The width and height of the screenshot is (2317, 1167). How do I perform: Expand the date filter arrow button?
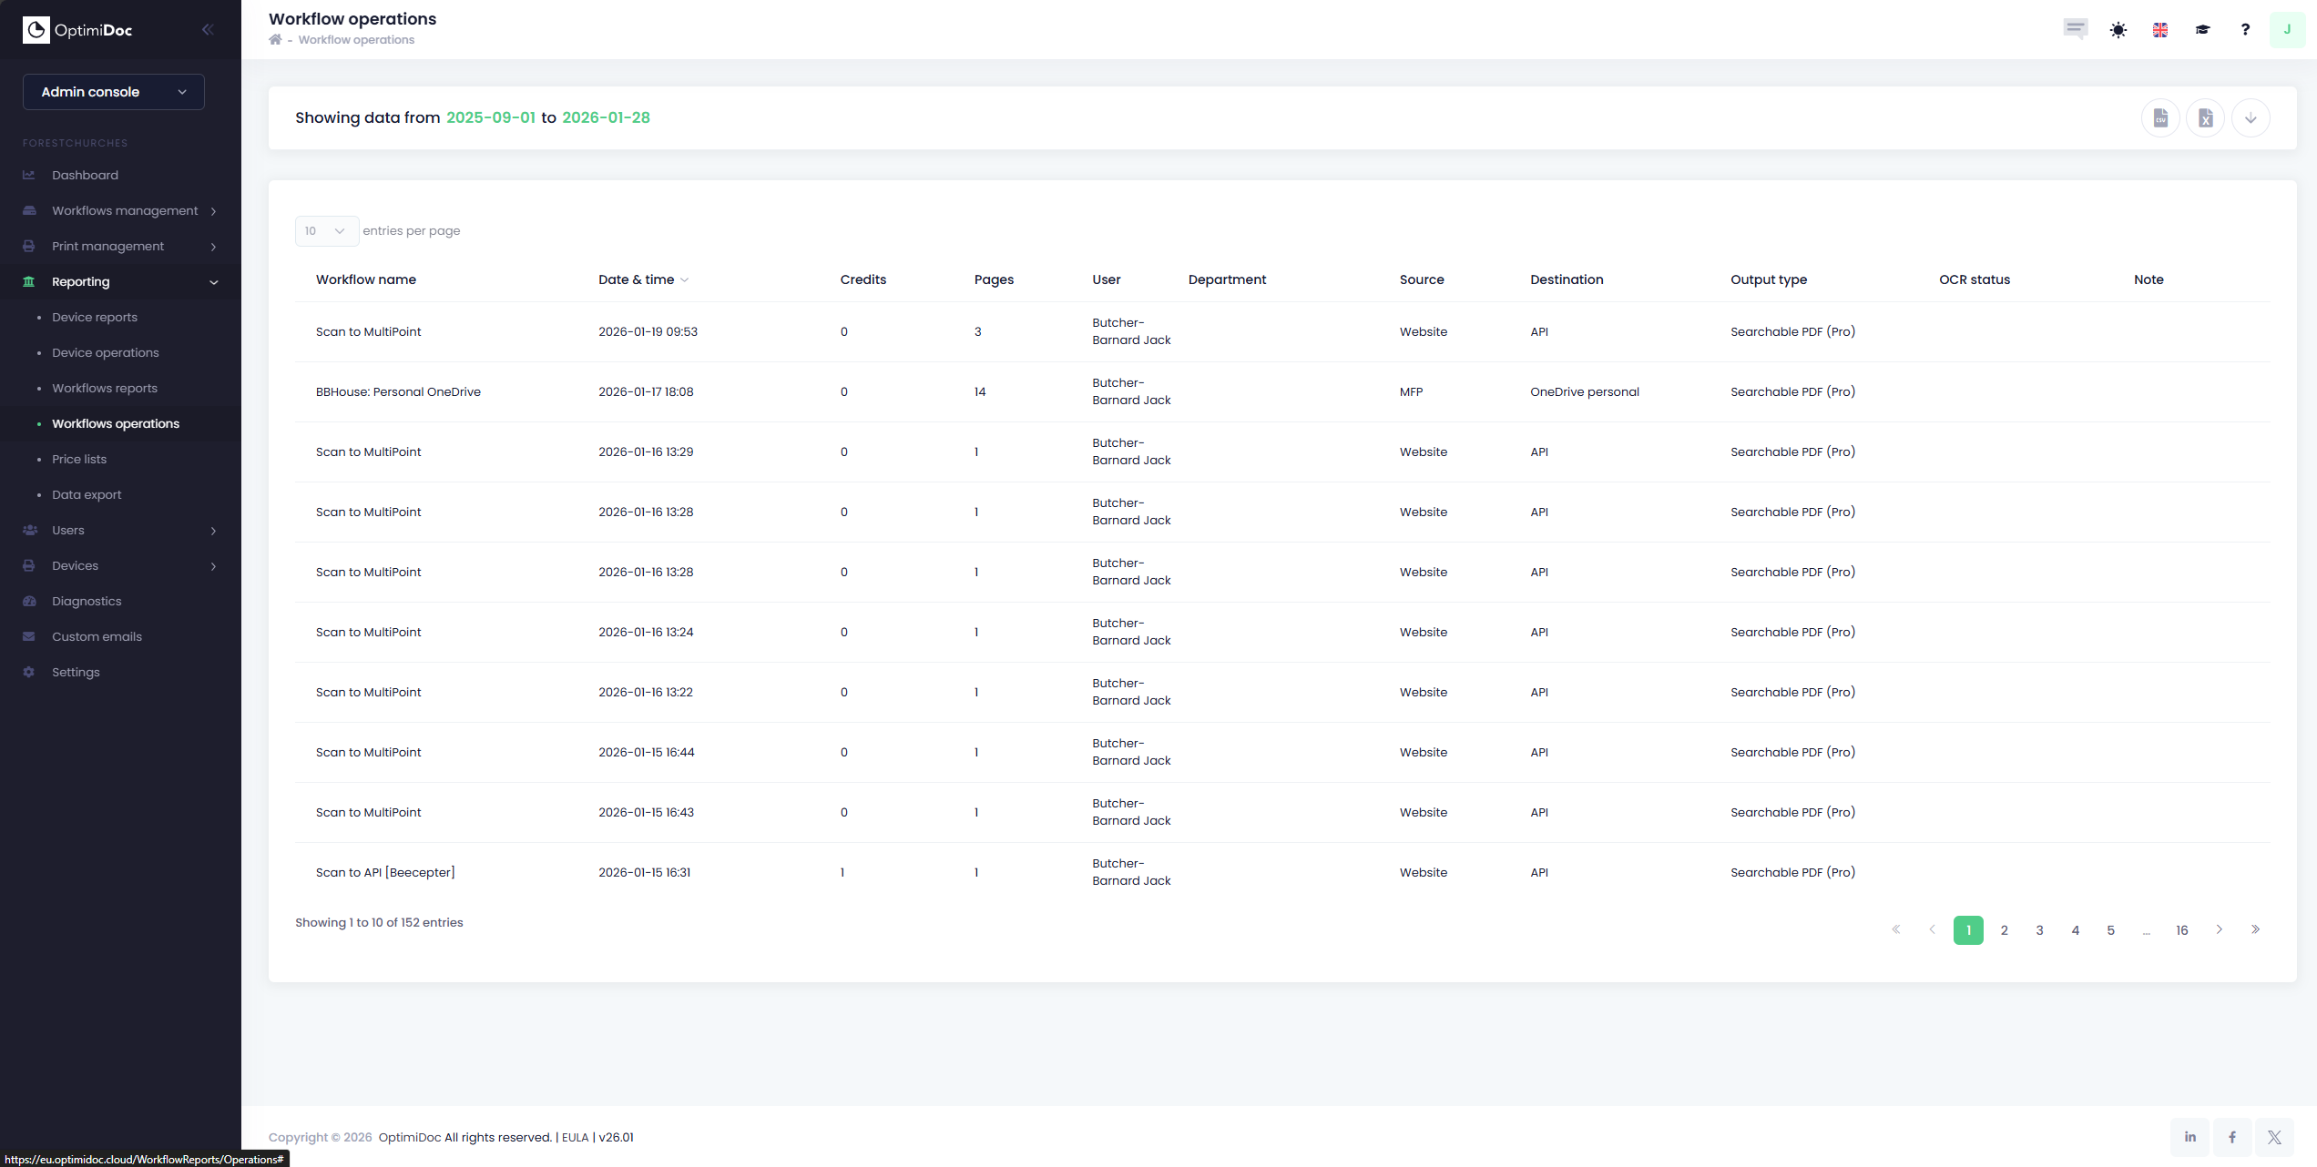tap(2251, 118)
